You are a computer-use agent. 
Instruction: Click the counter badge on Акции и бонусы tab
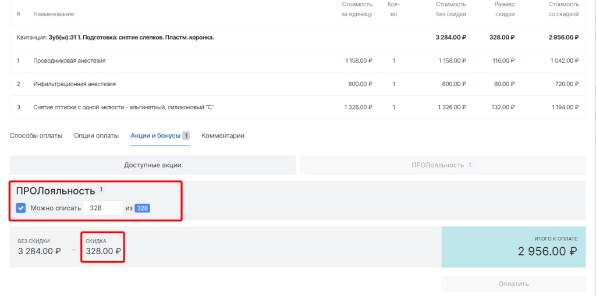[x=186, y=136]
